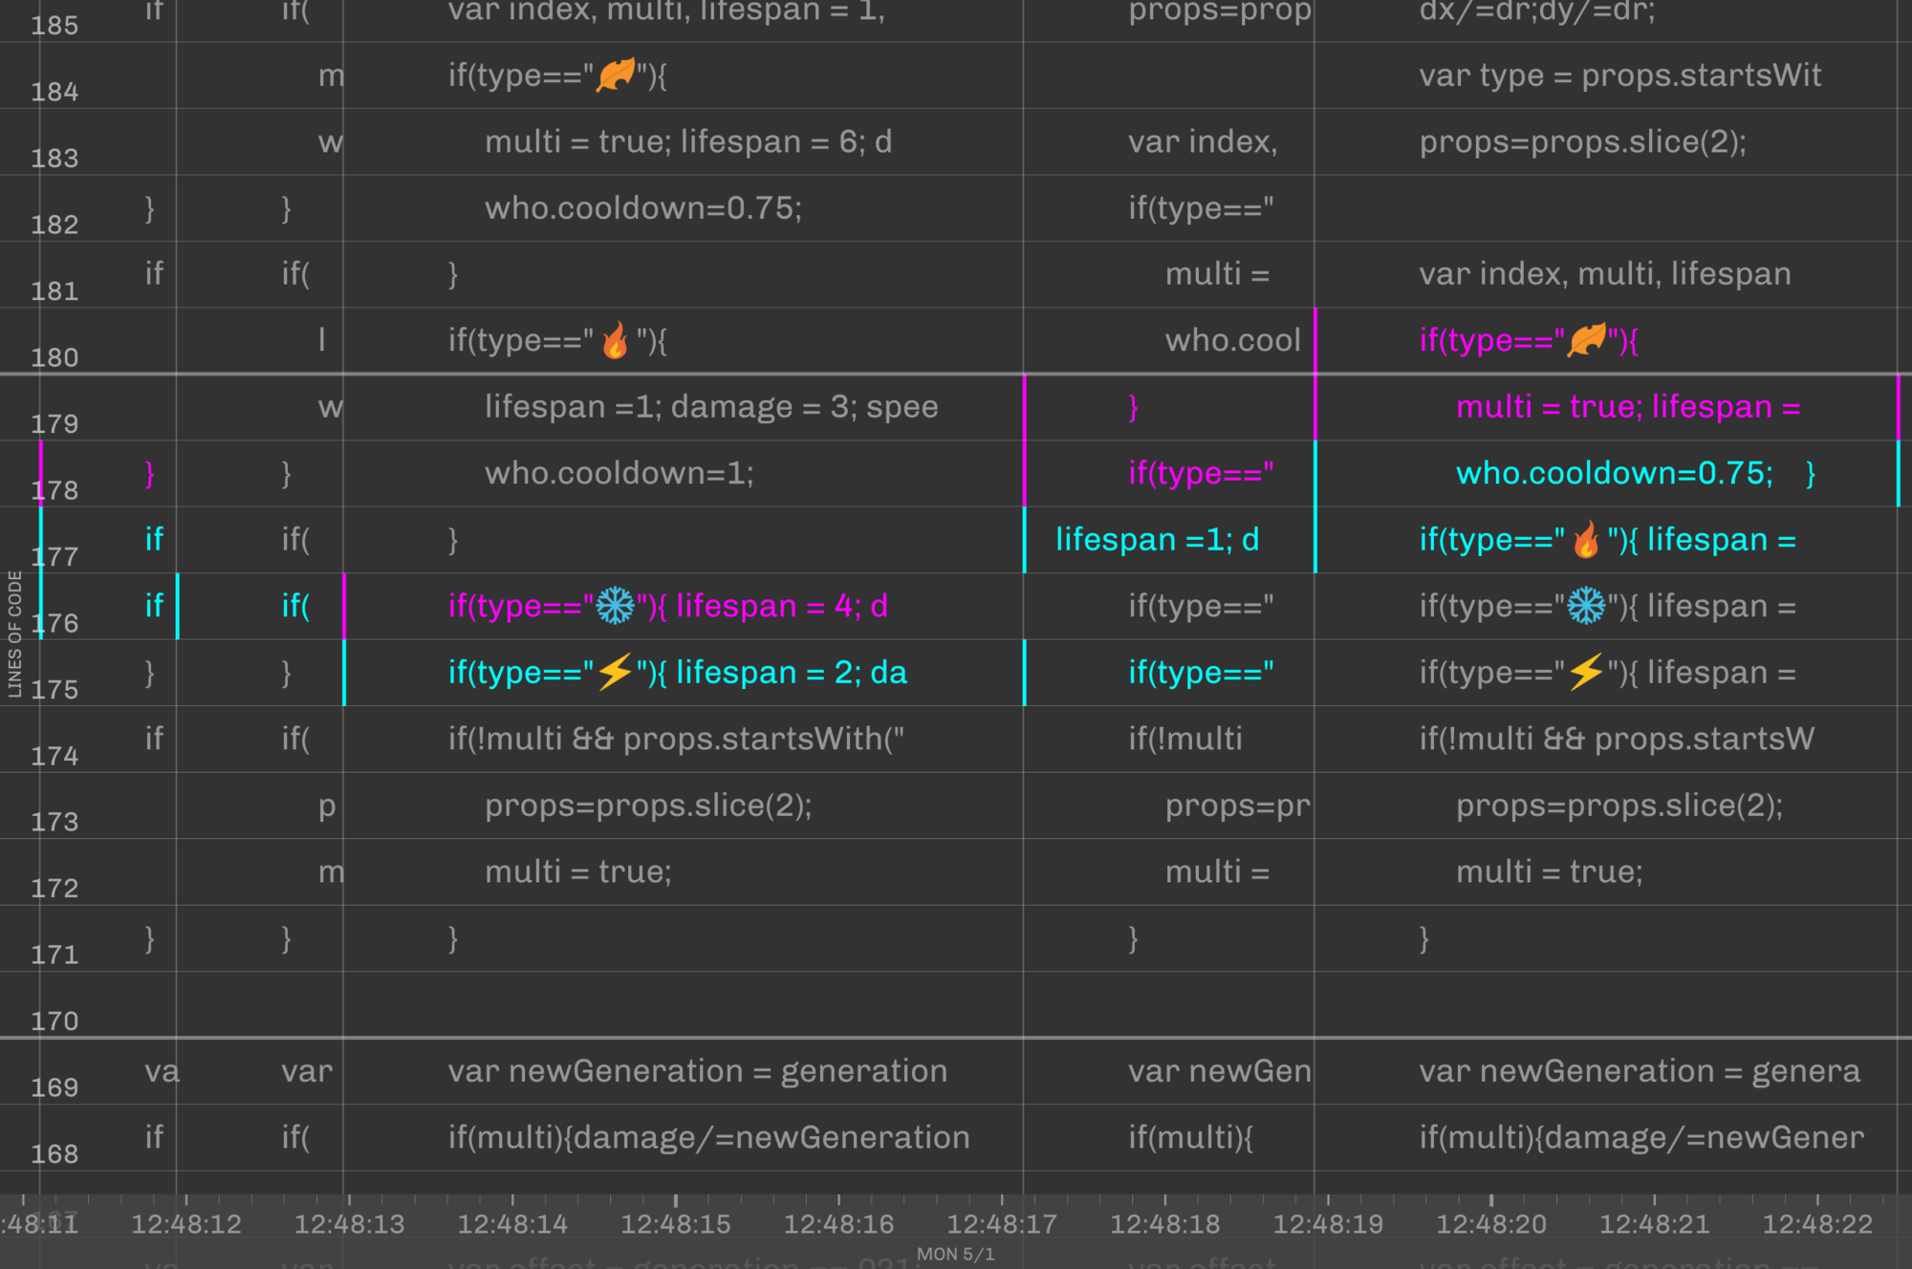This screenshot has width=1912, height=1269.
Task: Select the 12:48:15 timeline tick label
Action: tap(676, 1224)
